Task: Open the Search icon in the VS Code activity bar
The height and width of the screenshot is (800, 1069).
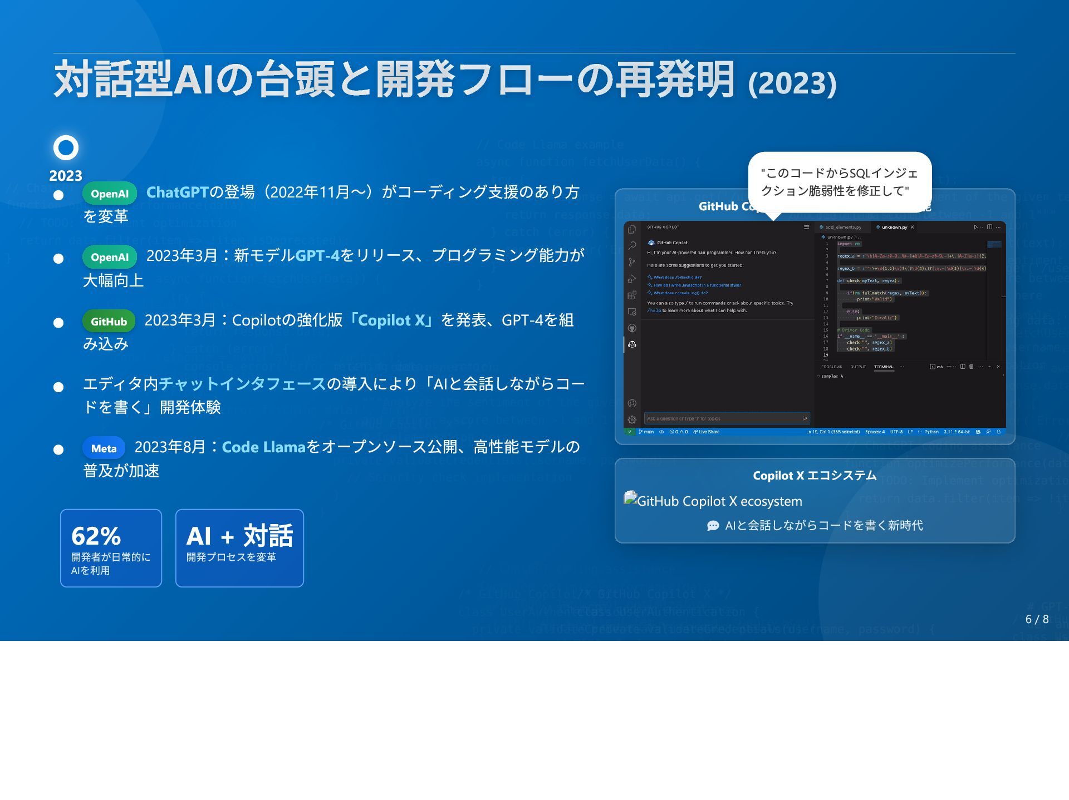Action: [x=632, y=246]
